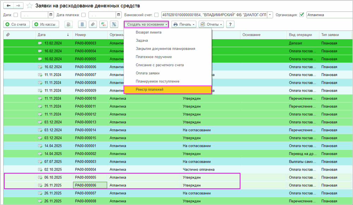Click the paperclip attached files icon
Viewport: 353px width, 205px height.
point(93,24)
